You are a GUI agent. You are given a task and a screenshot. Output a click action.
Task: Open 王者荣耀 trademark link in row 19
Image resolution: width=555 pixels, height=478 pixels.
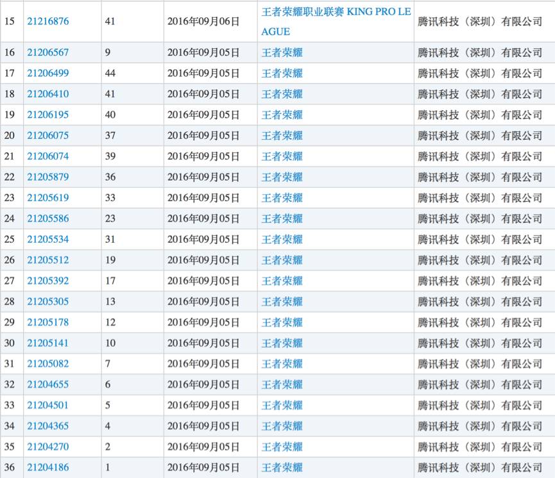tap(282, 115)
